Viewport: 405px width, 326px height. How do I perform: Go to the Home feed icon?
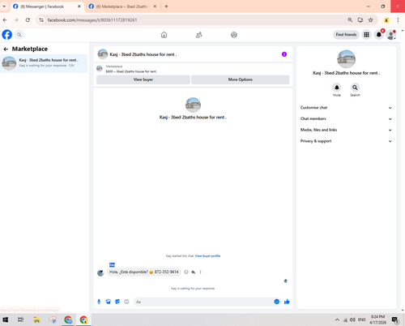pos(164,35)
